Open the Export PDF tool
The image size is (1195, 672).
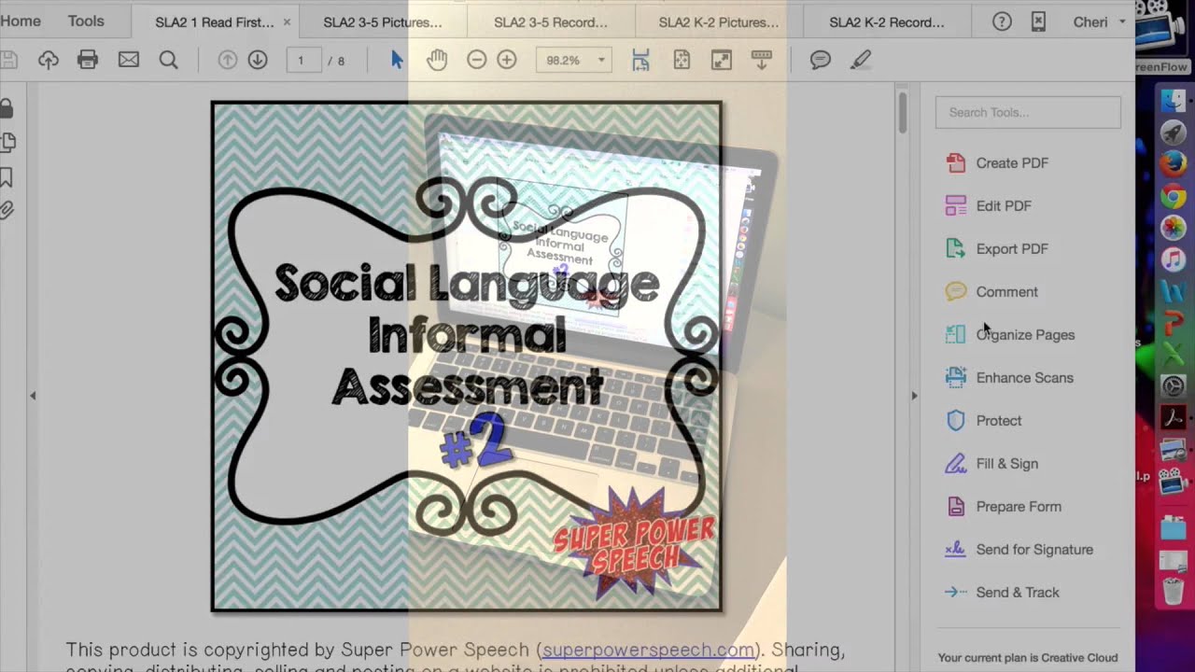tap(997, 248)
